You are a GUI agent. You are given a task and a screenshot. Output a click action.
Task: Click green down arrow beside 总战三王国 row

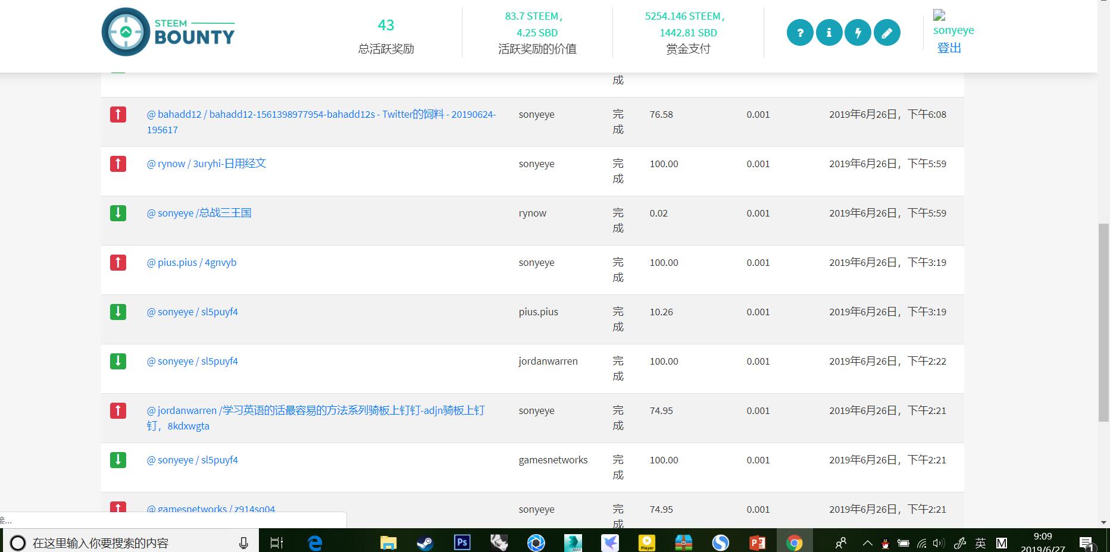click(x=118, y=213)
